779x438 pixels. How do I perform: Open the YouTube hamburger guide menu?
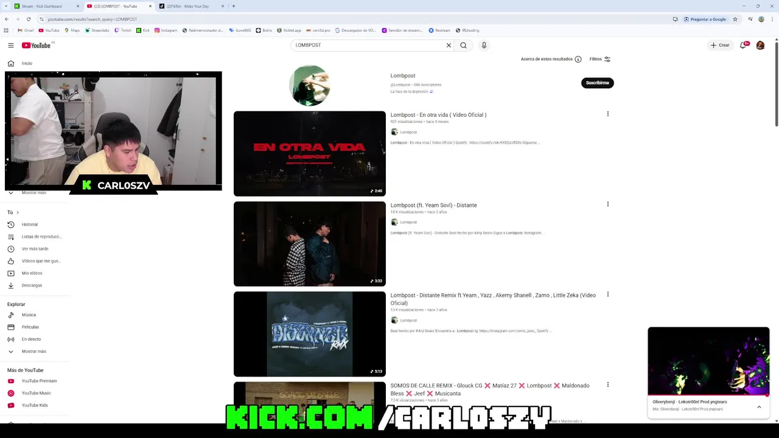(10, 45)
